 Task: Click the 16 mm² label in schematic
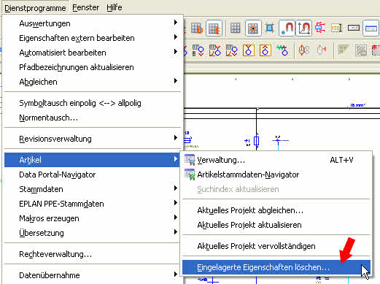point(357,105)
